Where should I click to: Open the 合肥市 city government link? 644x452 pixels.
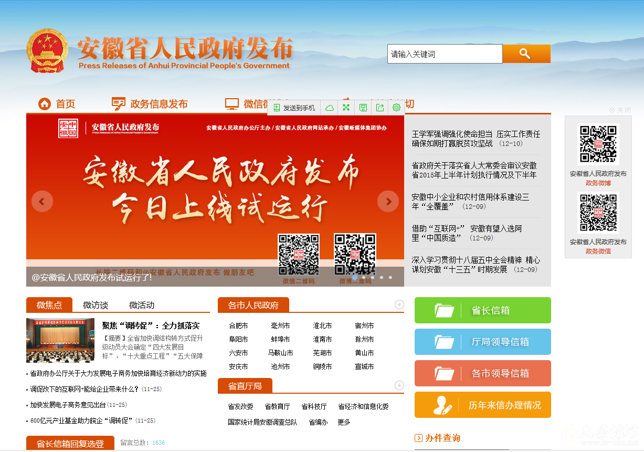[238, 325]
